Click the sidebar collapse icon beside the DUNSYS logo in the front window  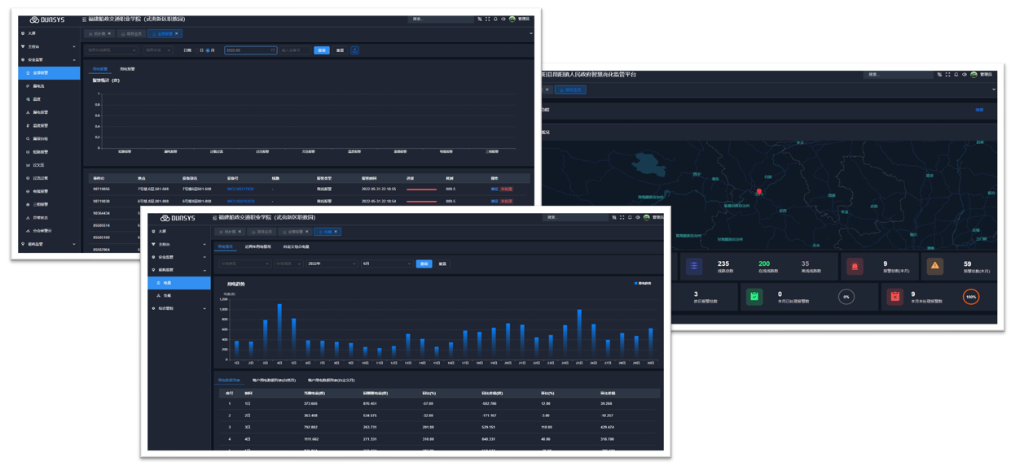pos(214,218)
